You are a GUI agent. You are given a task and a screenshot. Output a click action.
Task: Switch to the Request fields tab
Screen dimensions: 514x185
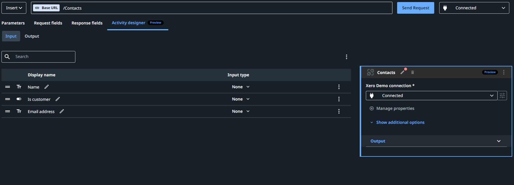tap(48, 23)
